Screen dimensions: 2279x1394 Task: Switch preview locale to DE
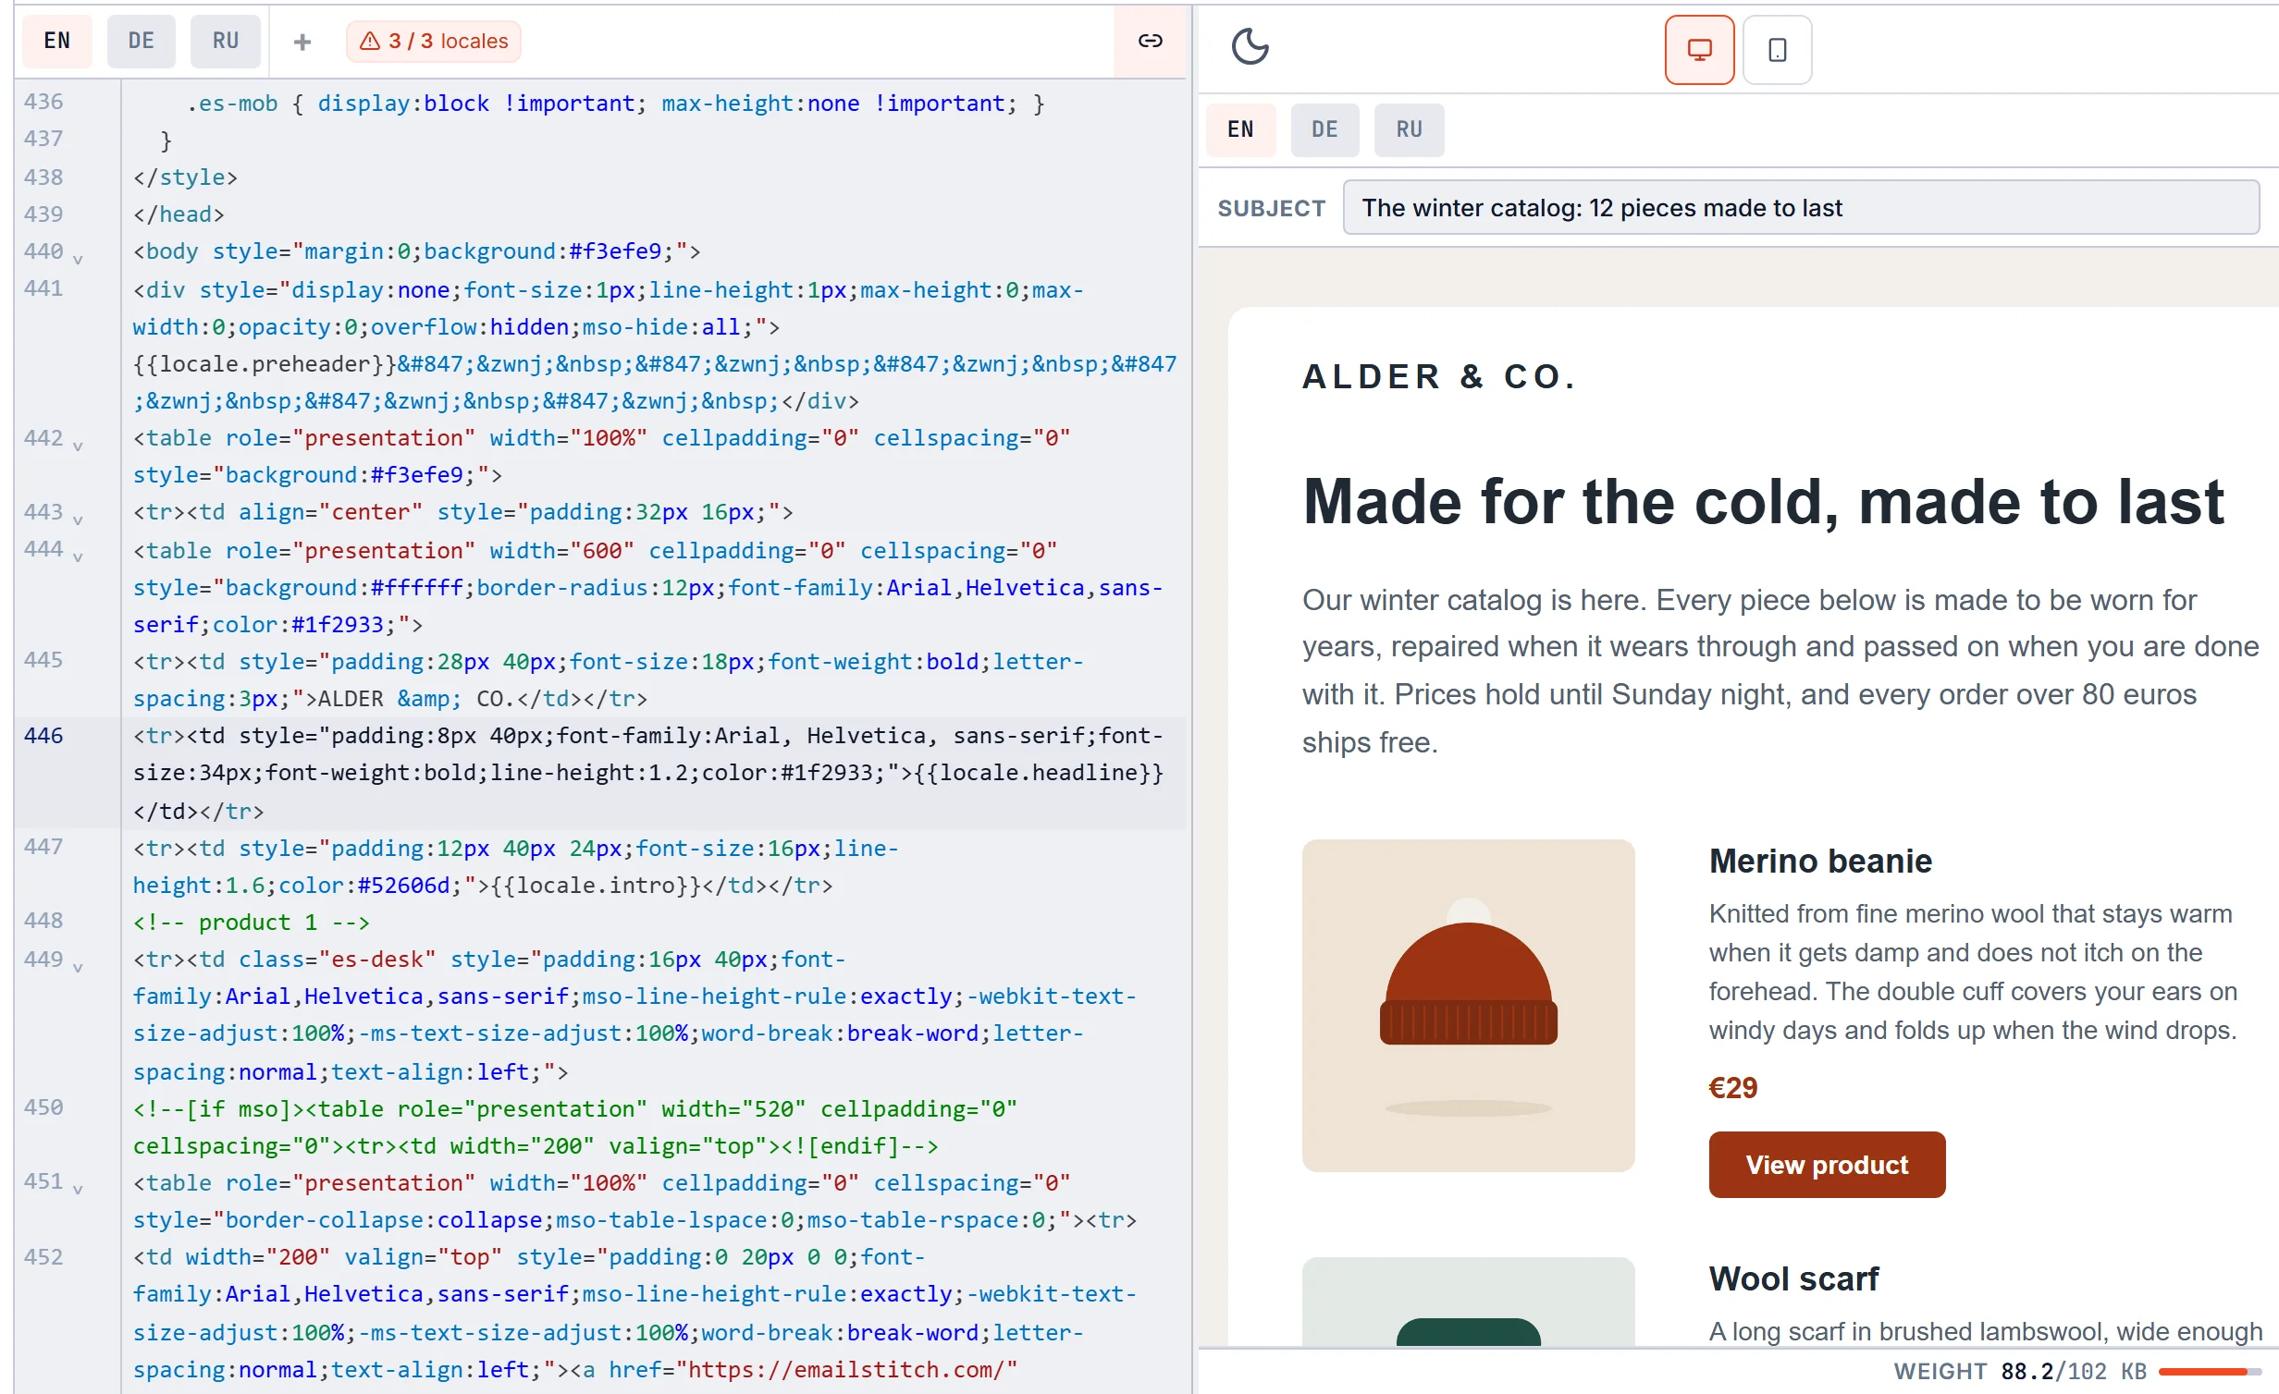(x=1324, y=129)
